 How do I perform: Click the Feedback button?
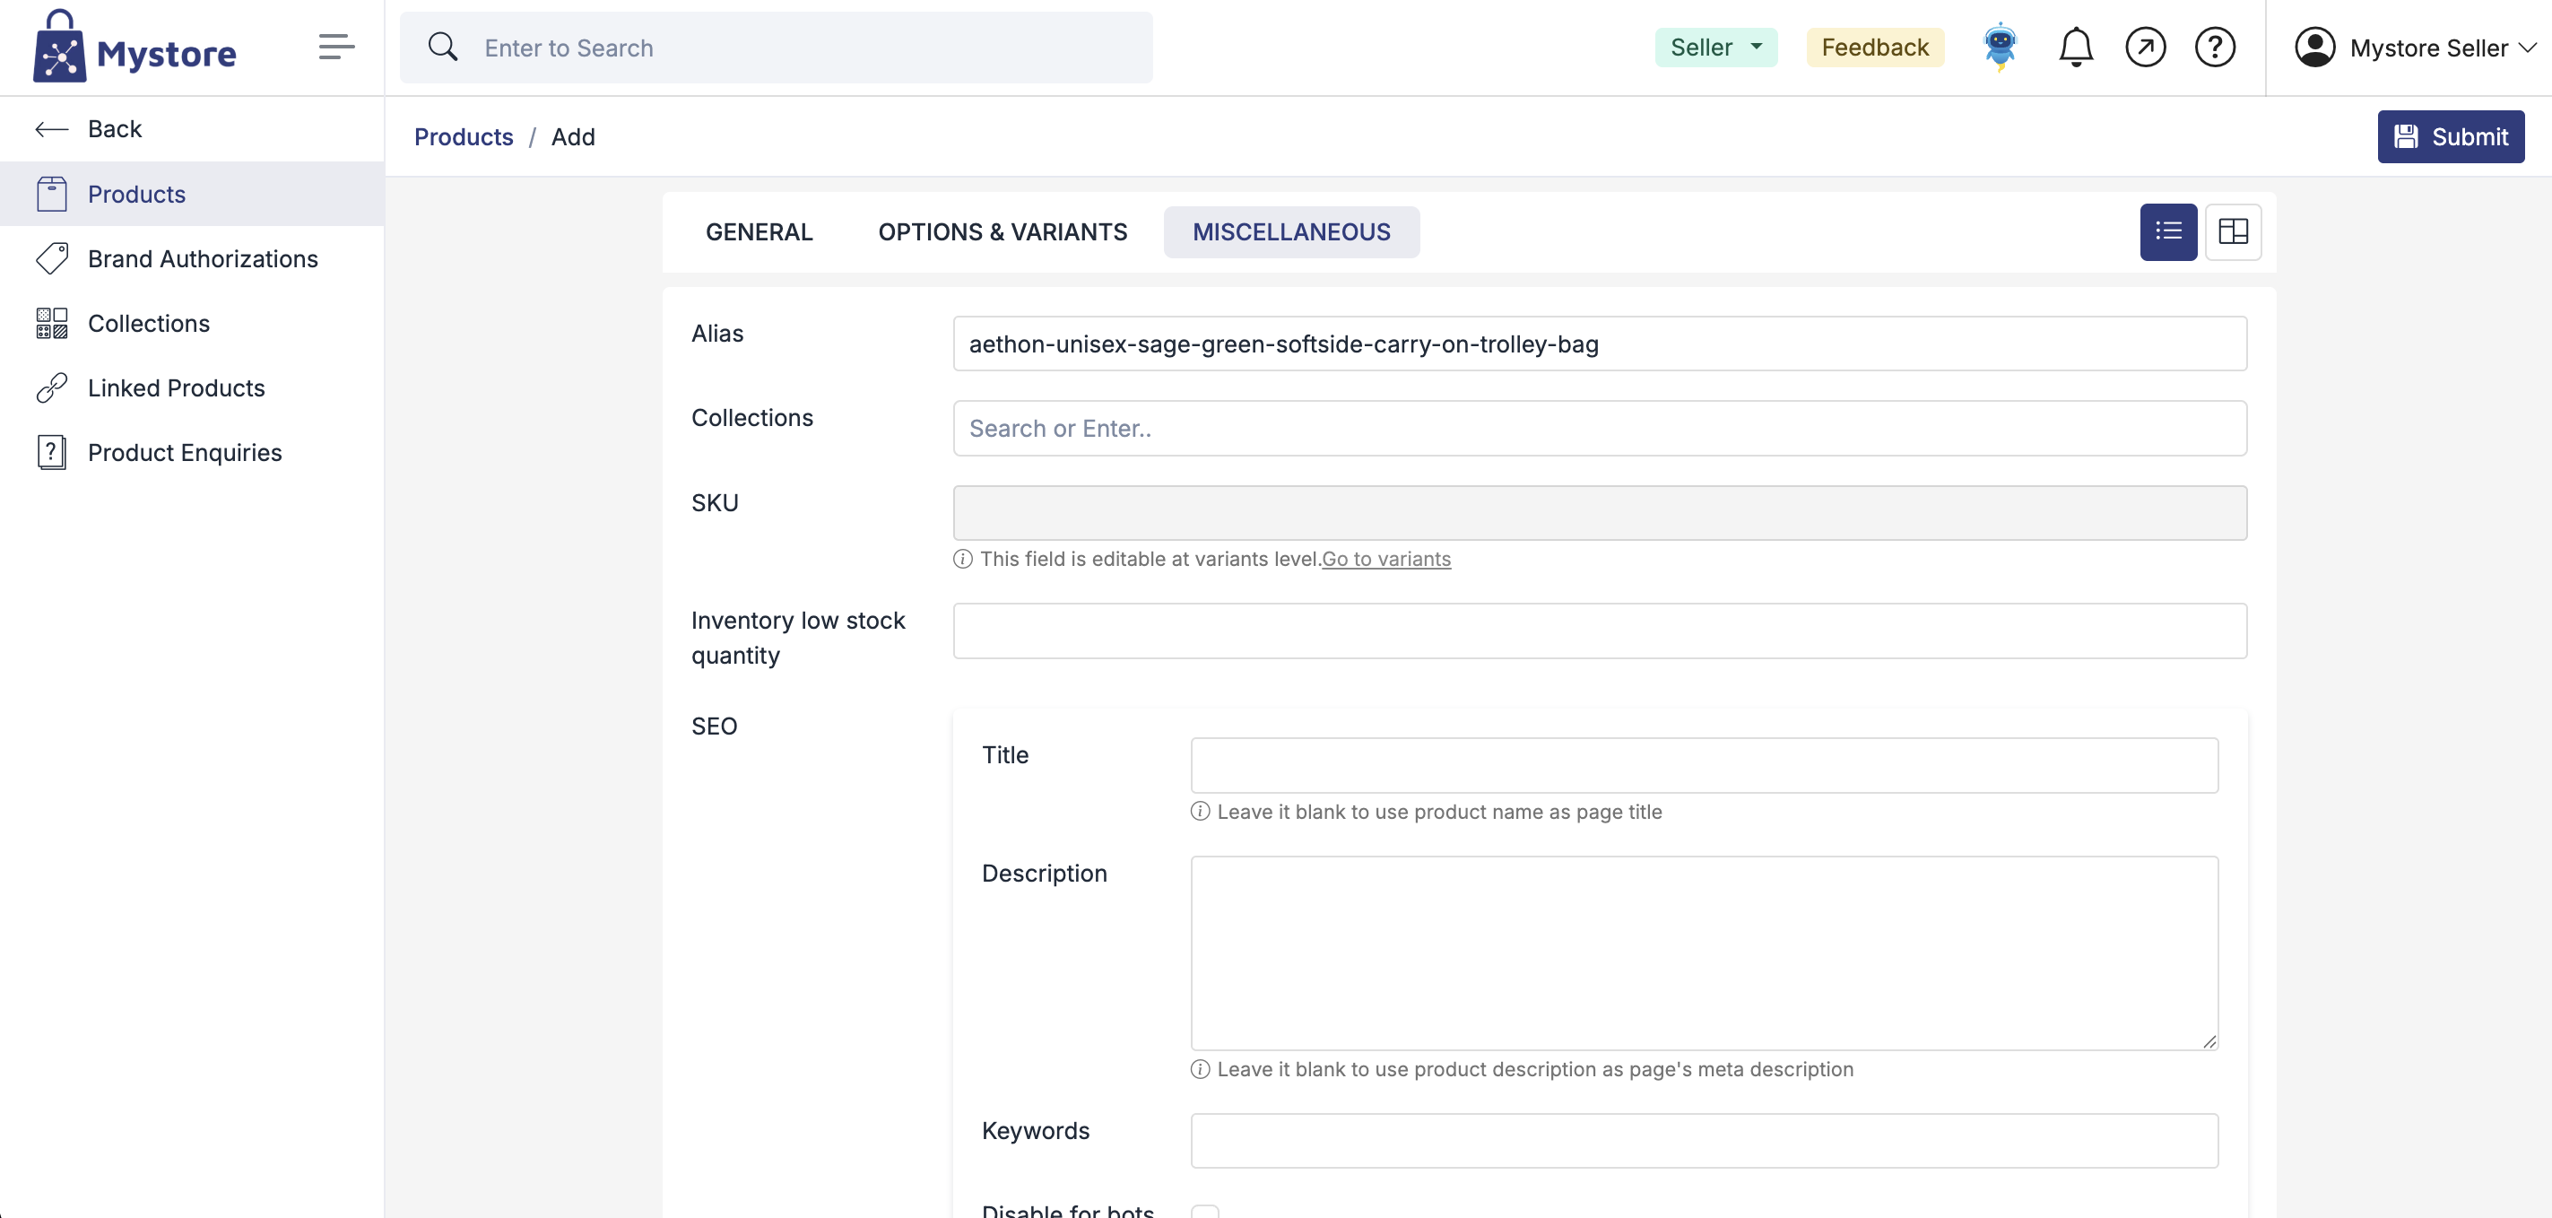1874,47
